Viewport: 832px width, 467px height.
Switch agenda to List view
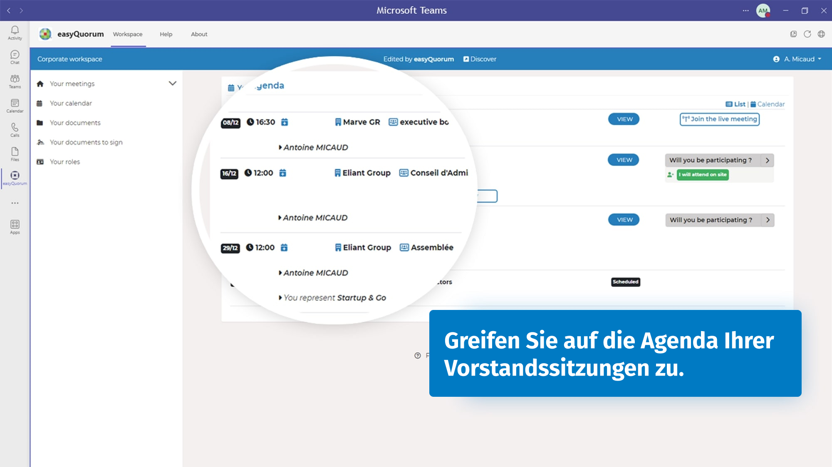coord(735,104)
